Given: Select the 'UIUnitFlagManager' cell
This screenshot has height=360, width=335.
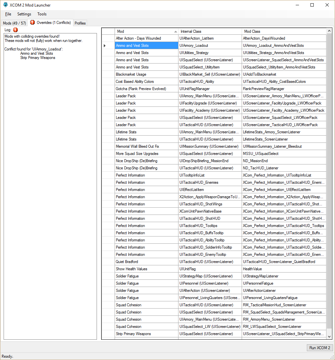Looking at the screenshot, I should (x=210, y=89).
